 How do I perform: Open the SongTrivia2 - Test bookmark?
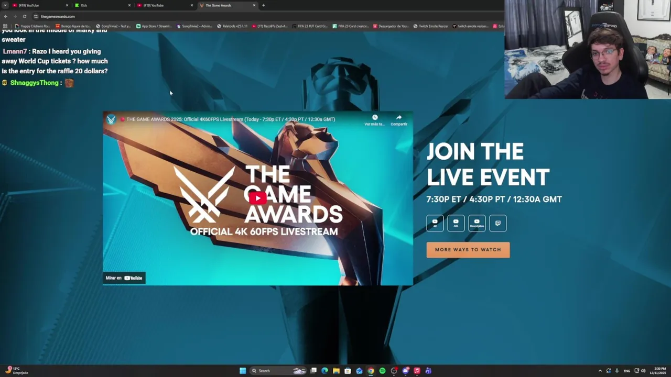point(114,26)
